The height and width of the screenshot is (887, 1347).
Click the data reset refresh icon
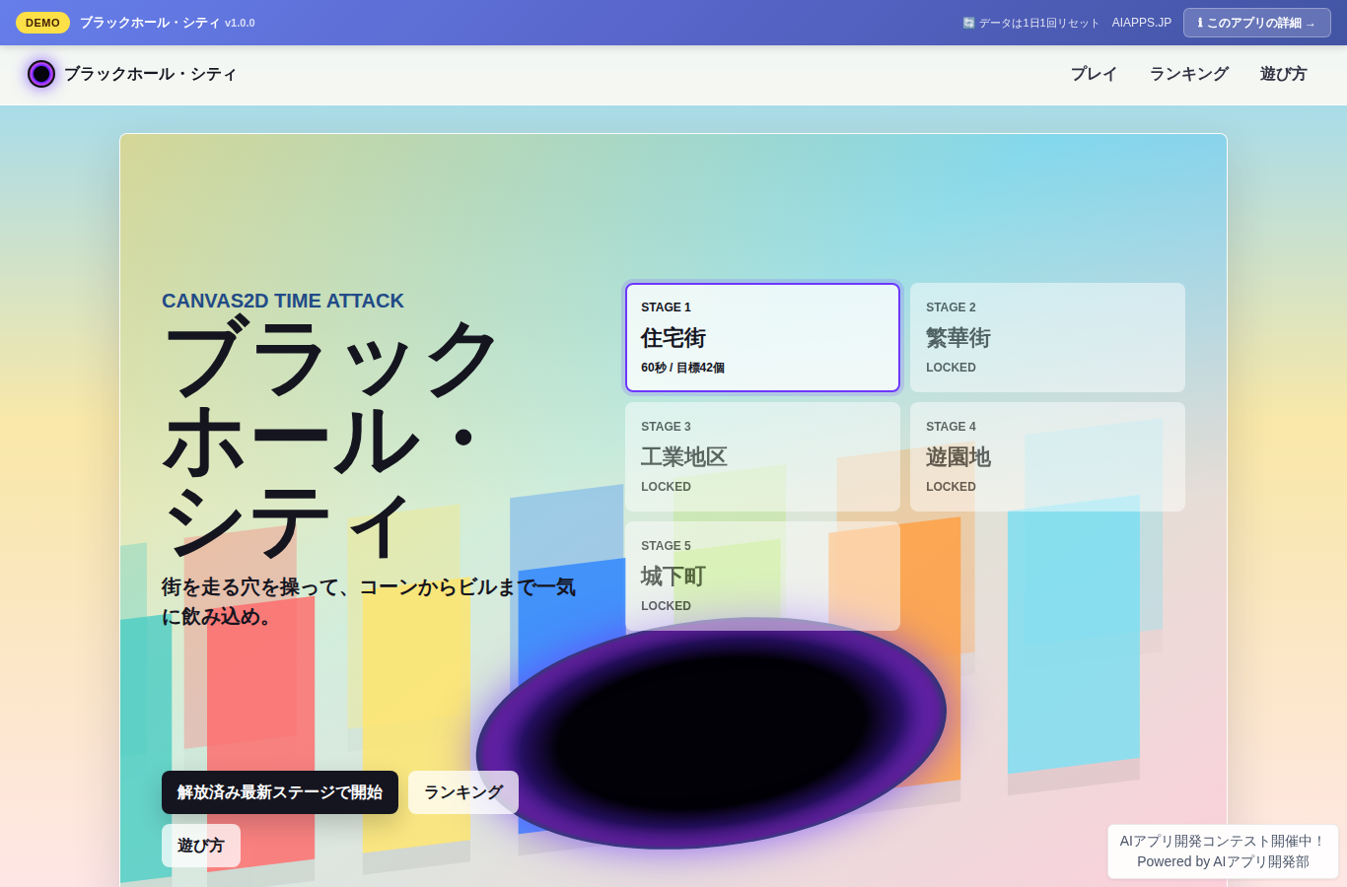[x=968, y=23]
